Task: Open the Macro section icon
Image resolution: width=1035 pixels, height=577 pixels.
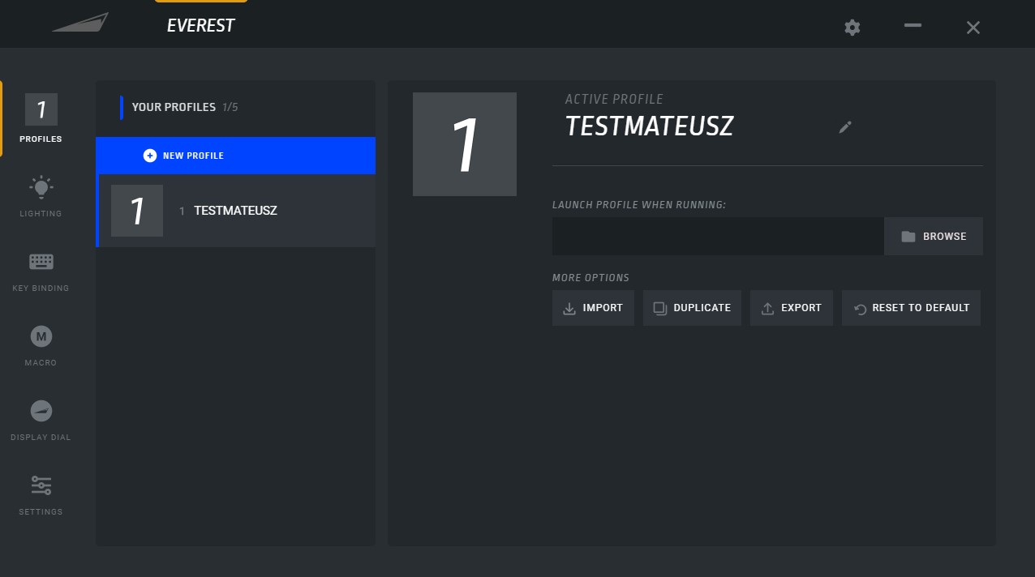Action: 41,336
